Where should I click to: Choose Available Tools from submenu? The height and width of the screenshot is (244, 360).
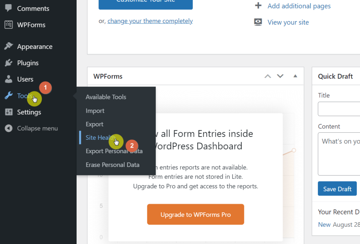click(106, 97)
